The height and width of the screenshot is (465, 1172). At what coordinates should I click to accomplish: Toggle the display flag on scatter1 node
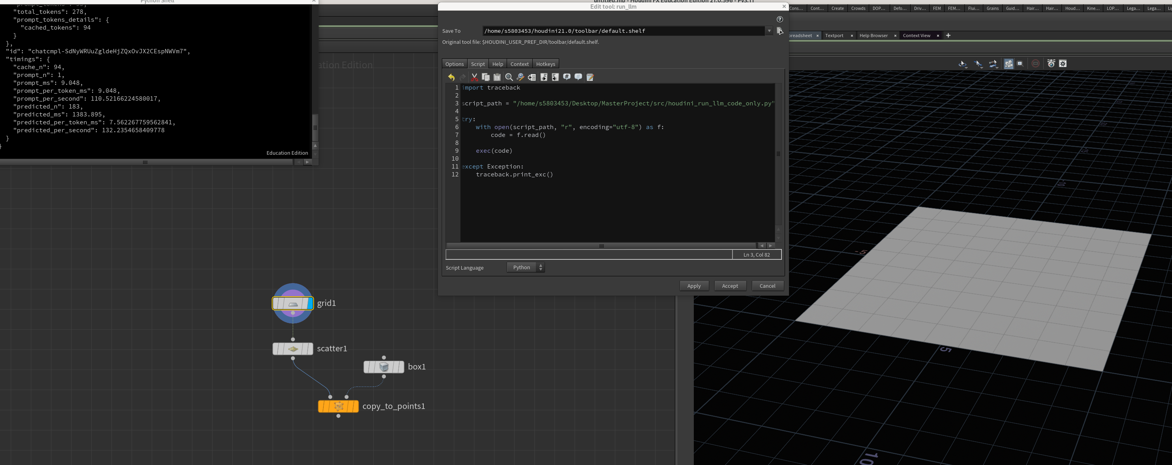(x=310, y=349)
